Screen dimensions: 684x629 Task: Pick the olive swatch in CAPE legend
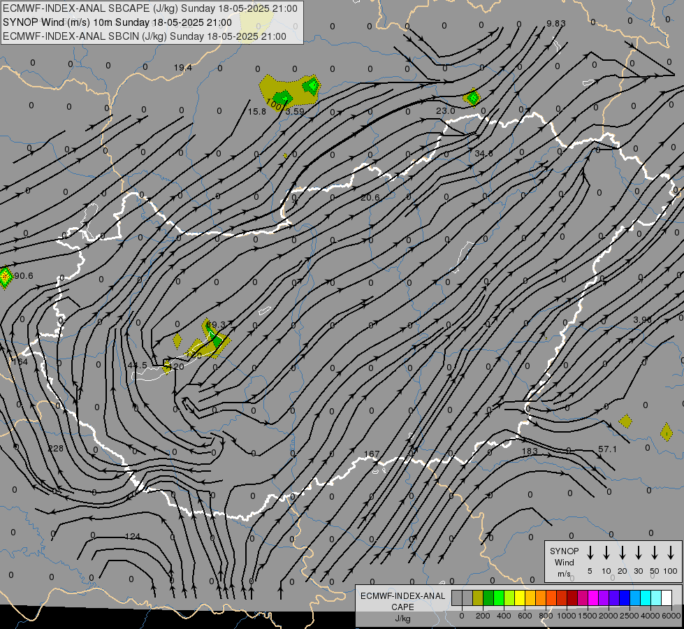click(478, 598)
